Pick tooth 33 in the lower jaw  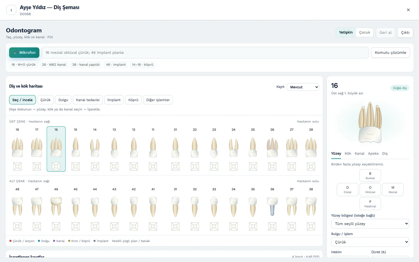point(214,208)
